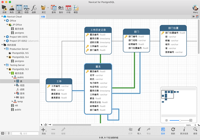Click the colored grid icon at right of the tab bar
This screenshot has width=200, height=140.
197,17
